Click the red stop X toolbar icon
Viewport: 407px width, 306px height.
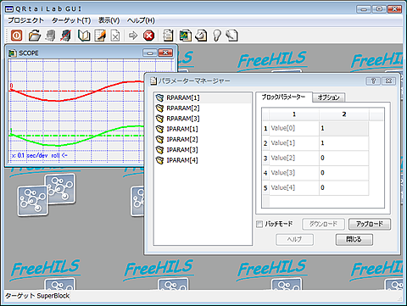click(x=149, y=36)
